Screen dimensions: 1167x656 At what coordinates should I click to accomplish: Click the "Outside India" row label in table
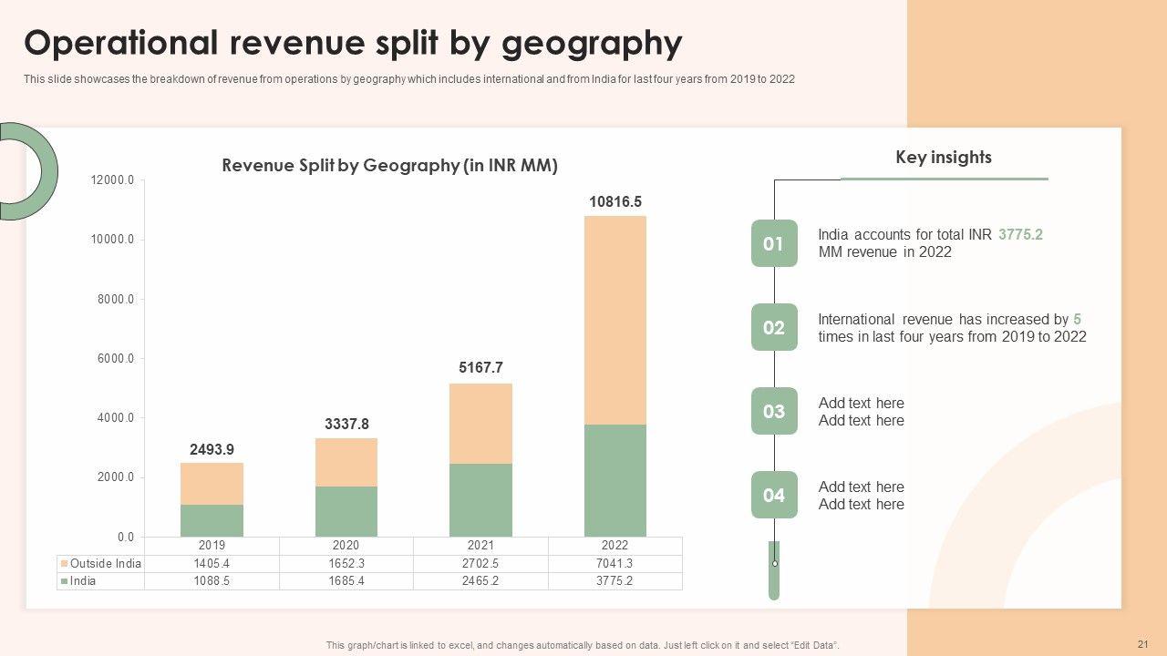(106, 564)
